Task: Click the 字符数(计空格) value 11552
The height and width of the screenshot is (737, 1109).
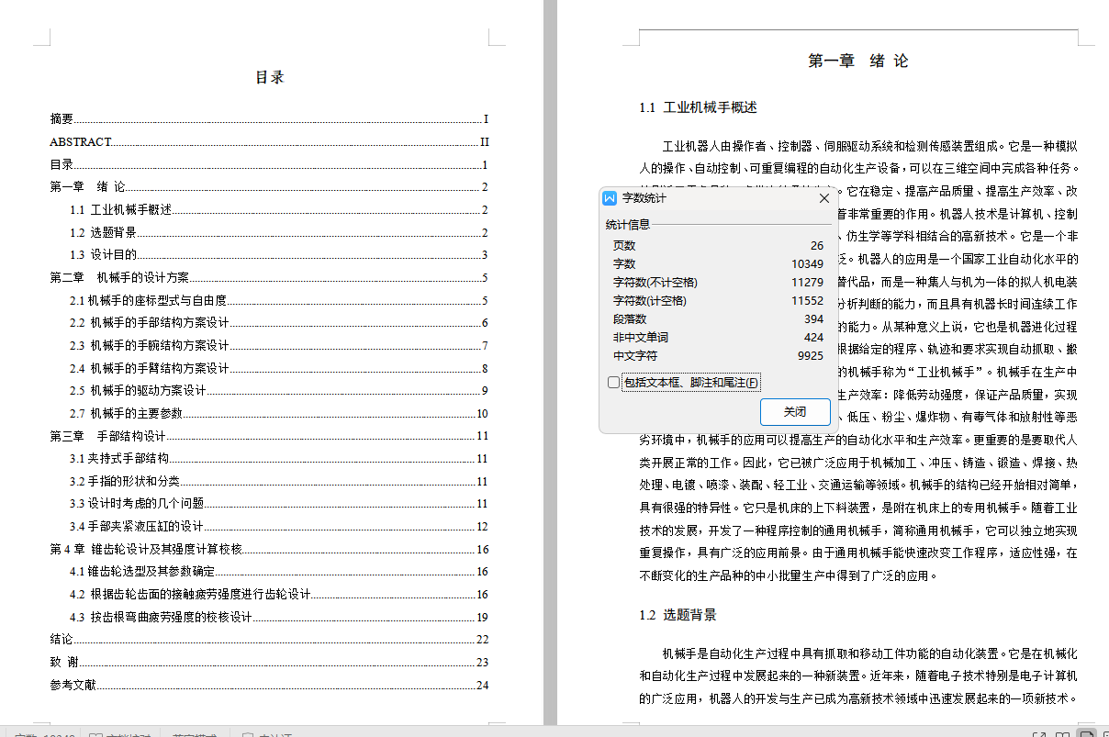Action: [x=808, y=301]
